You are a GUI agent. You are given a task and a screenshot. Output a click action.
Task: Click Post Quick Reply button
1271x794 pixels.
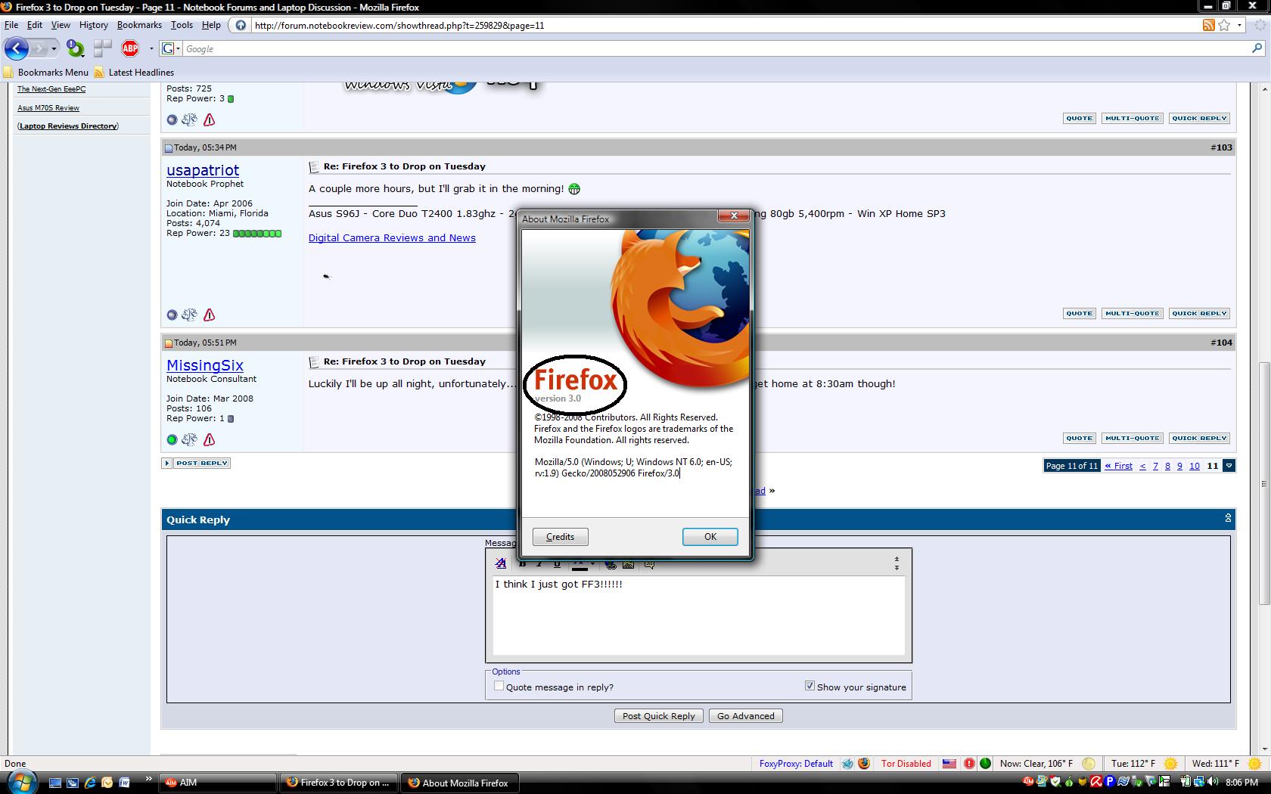(x=659, y=716)
